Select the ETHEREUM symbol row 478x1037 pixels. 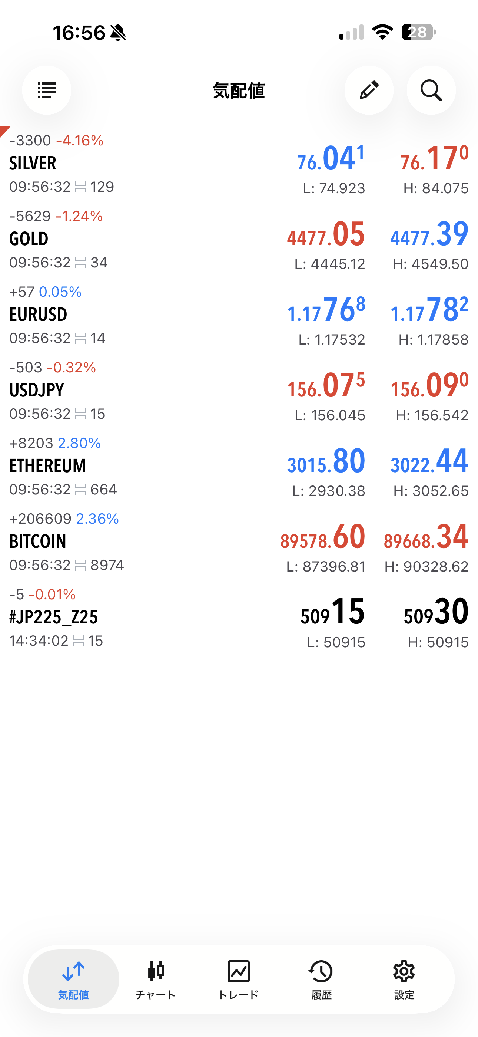click(121, 466)
